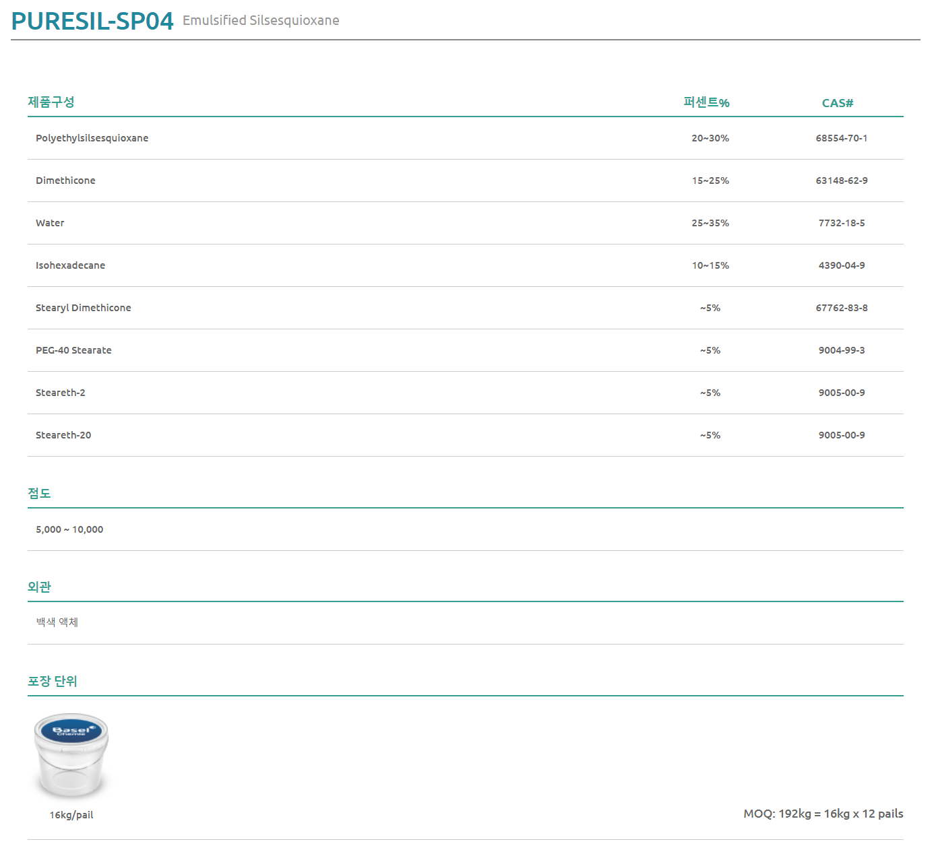The width and height of the screenshot is (932, 852).
Task: Click the 점도 section heading
Action: coord(39,493)
